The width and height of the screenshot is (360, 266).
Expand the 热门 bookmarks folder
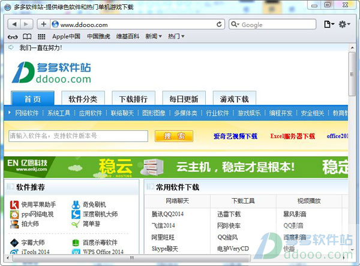tap(176, 36)
